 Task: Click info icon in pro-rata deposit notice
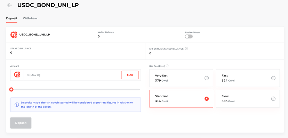click(x=17, y=105)
